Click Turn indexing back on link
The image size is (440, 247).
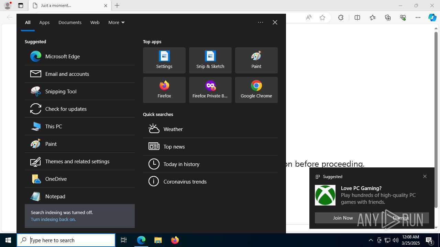53,219
